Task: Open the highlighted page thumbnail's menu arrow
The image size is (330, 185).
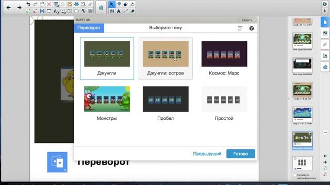Action: point(310,134)
